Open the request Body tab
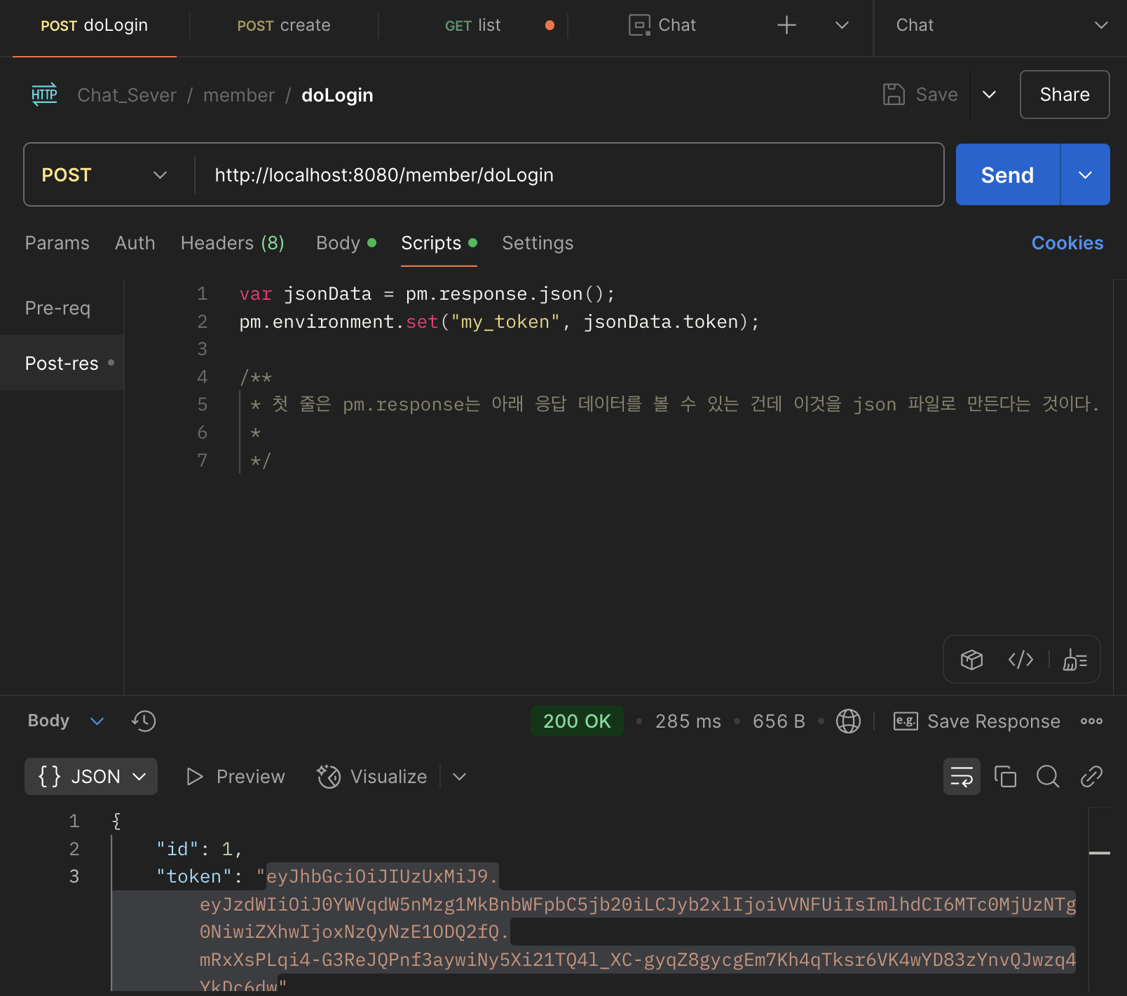This screenshot has height=996, width=1127. [x=346, y=243]
